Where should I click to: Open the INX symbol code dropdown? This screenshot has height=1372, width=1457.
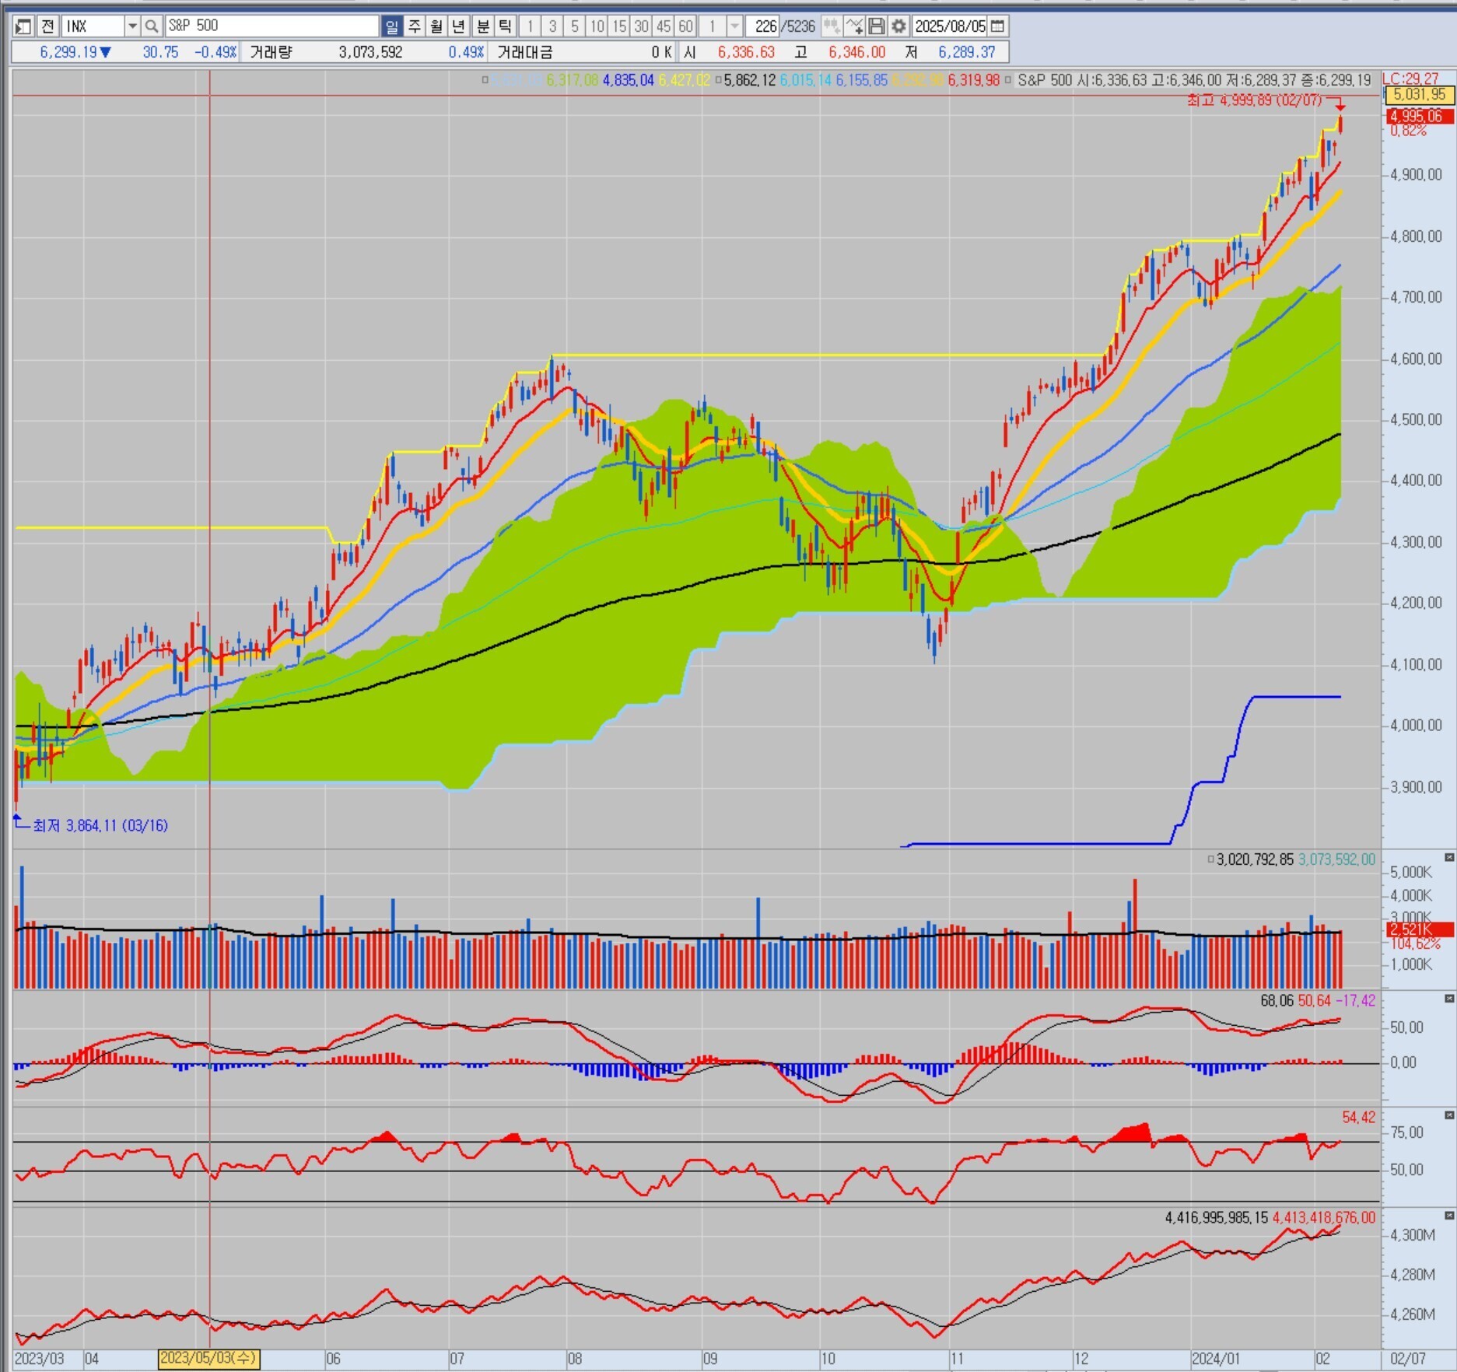coord(132,26)
